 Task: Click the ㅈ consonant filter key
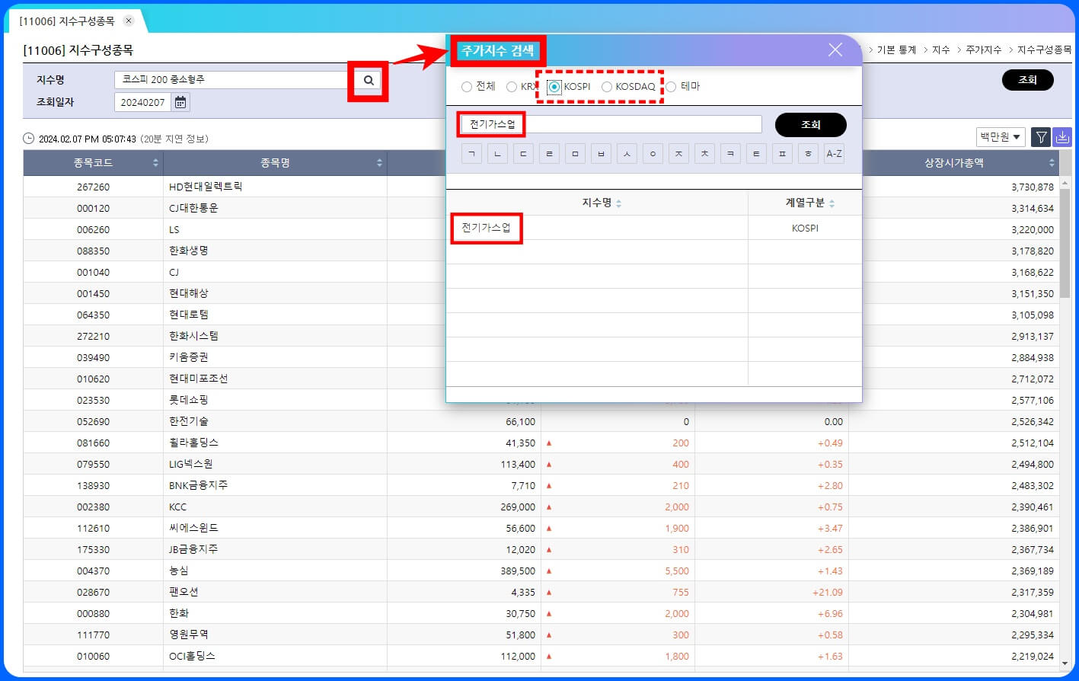tap(678, 153)
